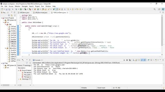The height and width of the screenshot is (92, 165).
Task: Open the File menu
Action: 2,6
